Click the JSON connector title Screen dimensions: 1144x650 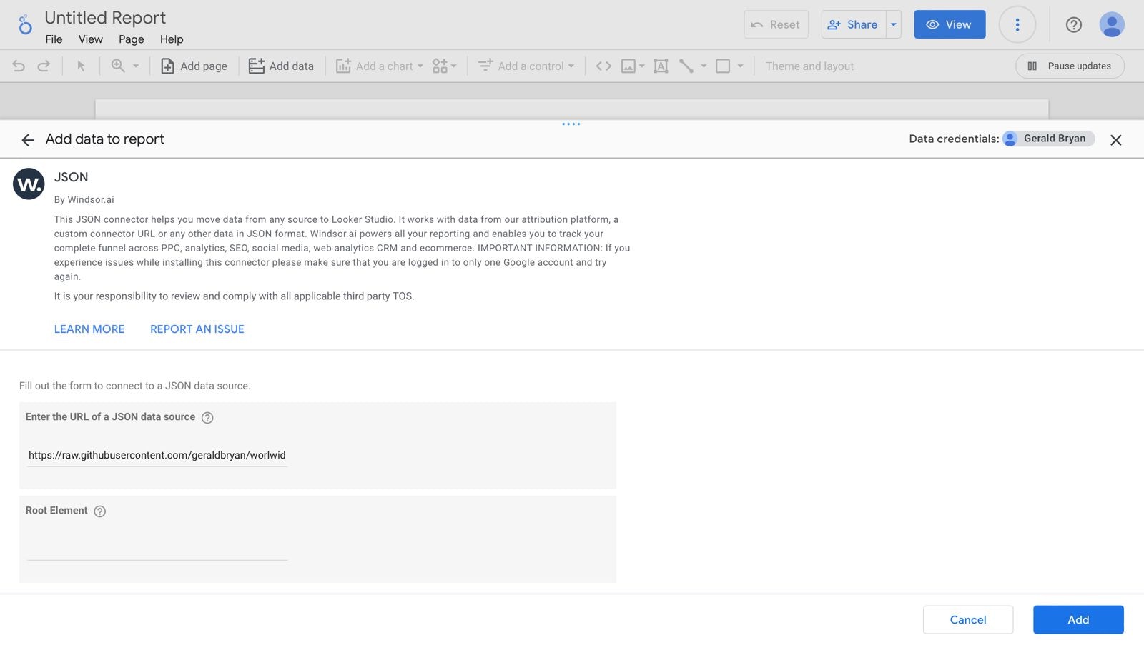[71, 177]
